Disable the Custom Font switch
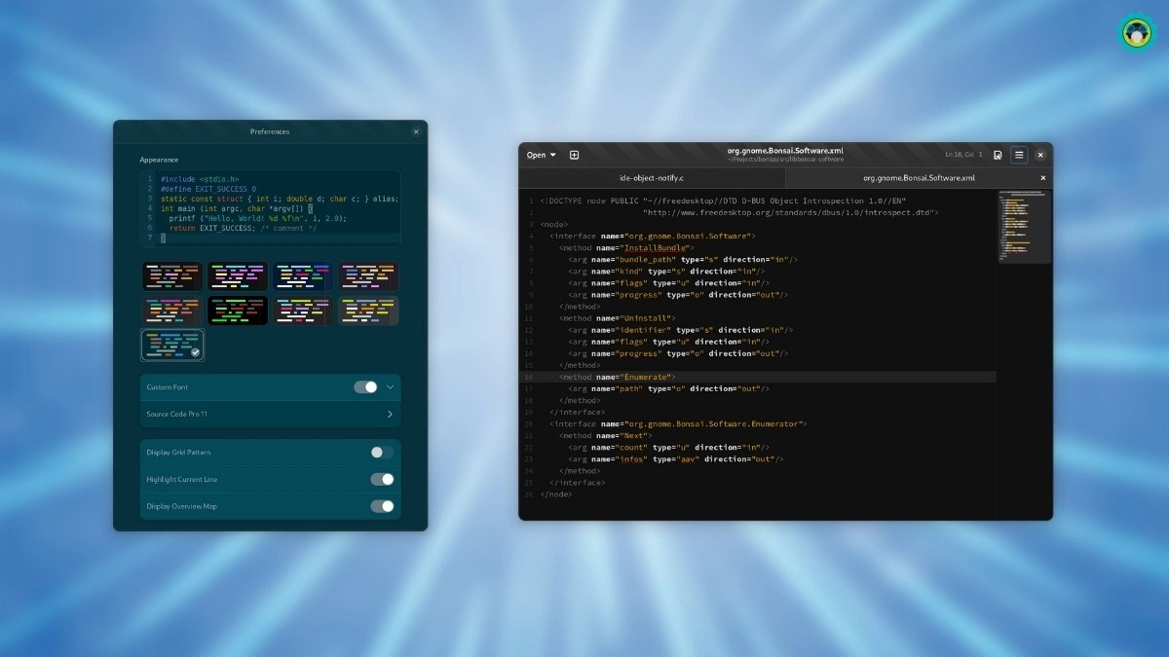 [x=365, y=387]
